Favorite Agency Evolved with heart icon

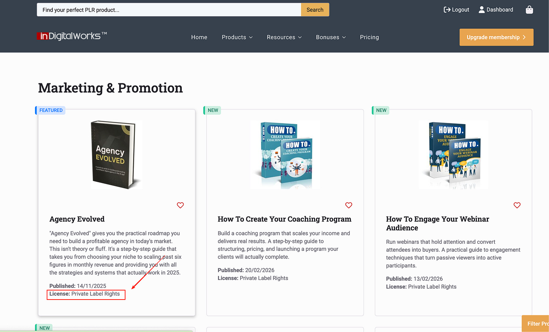180,205
